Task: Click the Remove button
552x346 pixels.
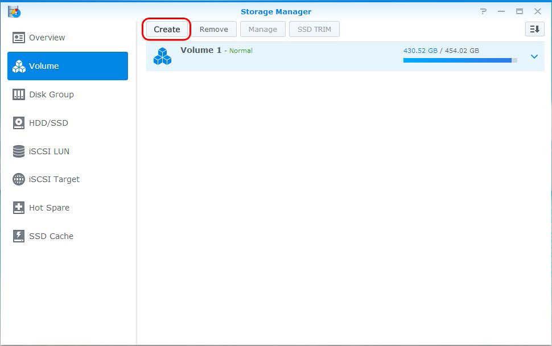Action: point(214,29)
